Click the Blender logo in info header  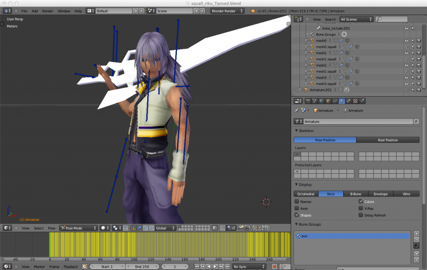[x=253, y=11]
